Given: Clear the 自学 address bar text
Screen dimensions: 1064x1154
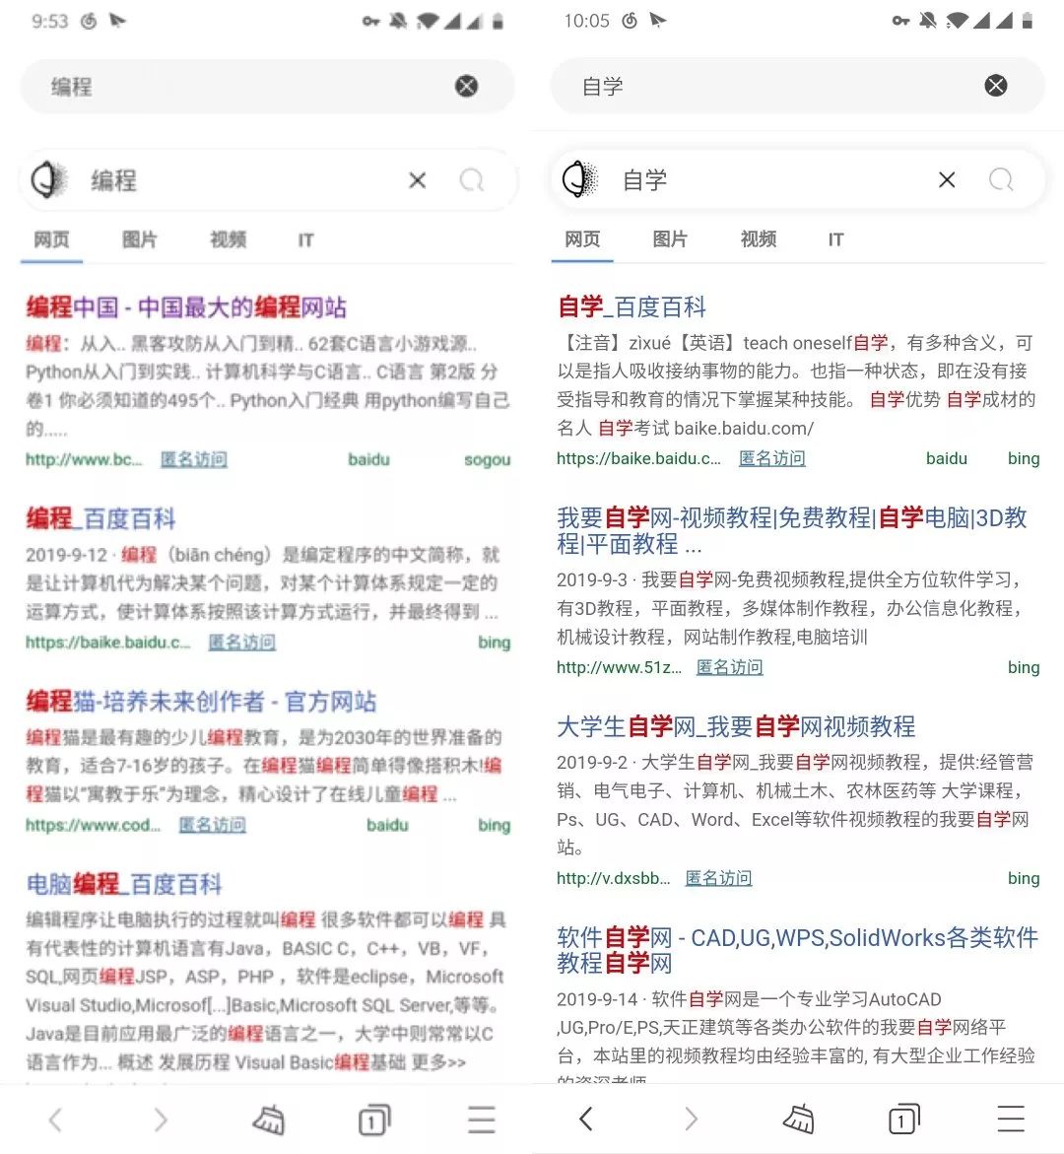Looking at the screenshot, I should [x=996, y=86].
